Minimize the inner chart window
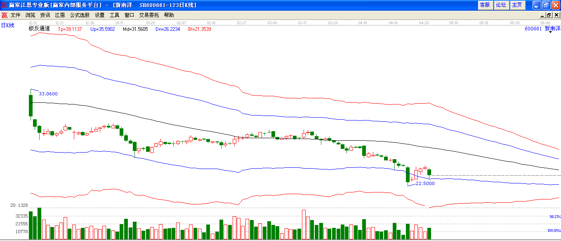The image size is (561, 241). [x=543, y=15]
